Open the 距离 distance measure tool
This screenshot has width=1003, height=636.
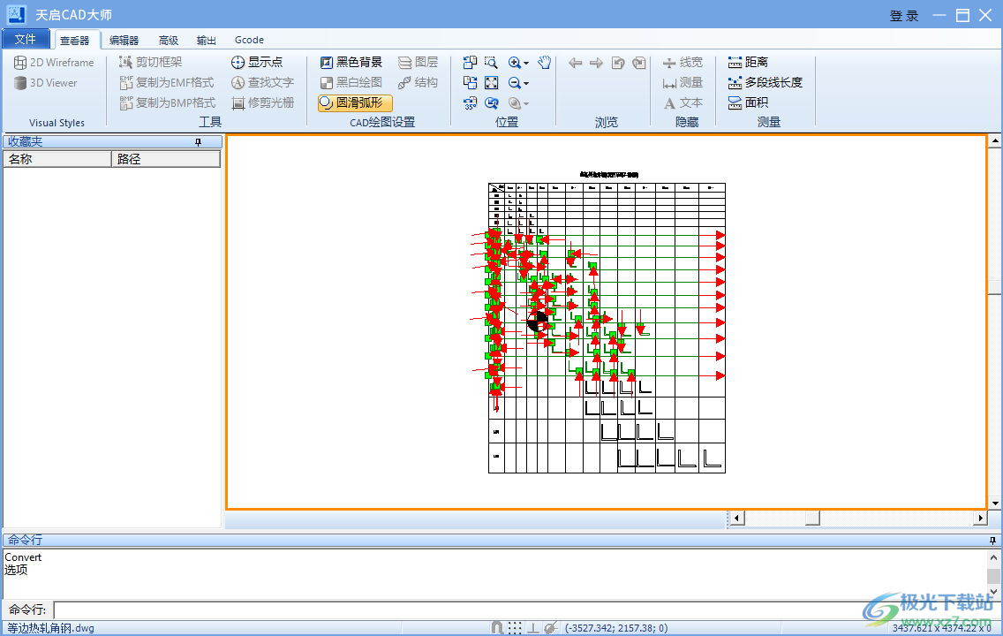748,63
